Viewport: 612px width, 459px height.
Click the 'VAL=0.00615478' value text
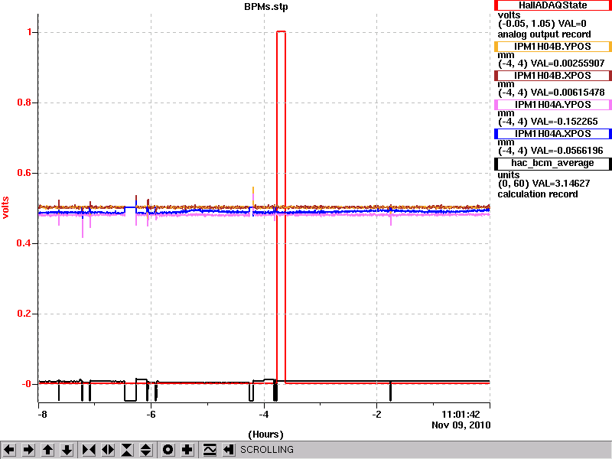coord(568,93)
